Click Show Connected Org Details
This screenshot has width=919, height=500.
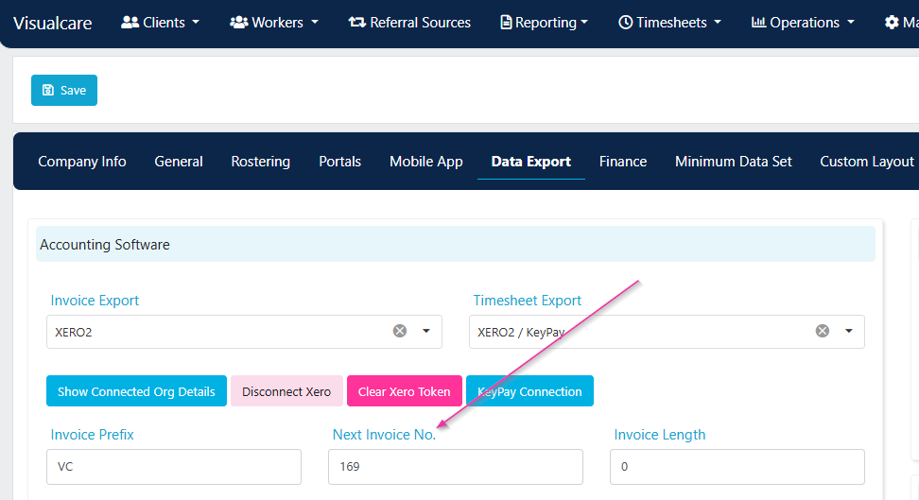[136, 391]
